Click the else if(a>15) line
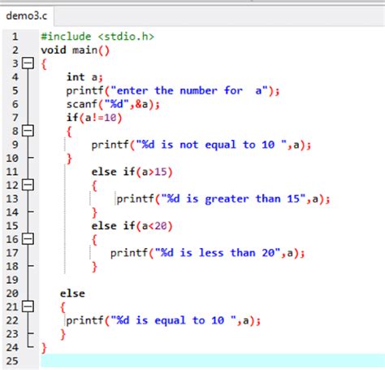This screenshot has width=385, height=370. tap(132, 172)
